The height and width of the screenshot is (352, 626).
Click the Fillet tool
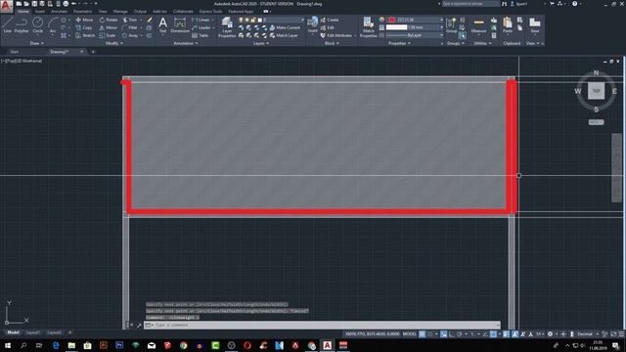click(x=130, y=27)
